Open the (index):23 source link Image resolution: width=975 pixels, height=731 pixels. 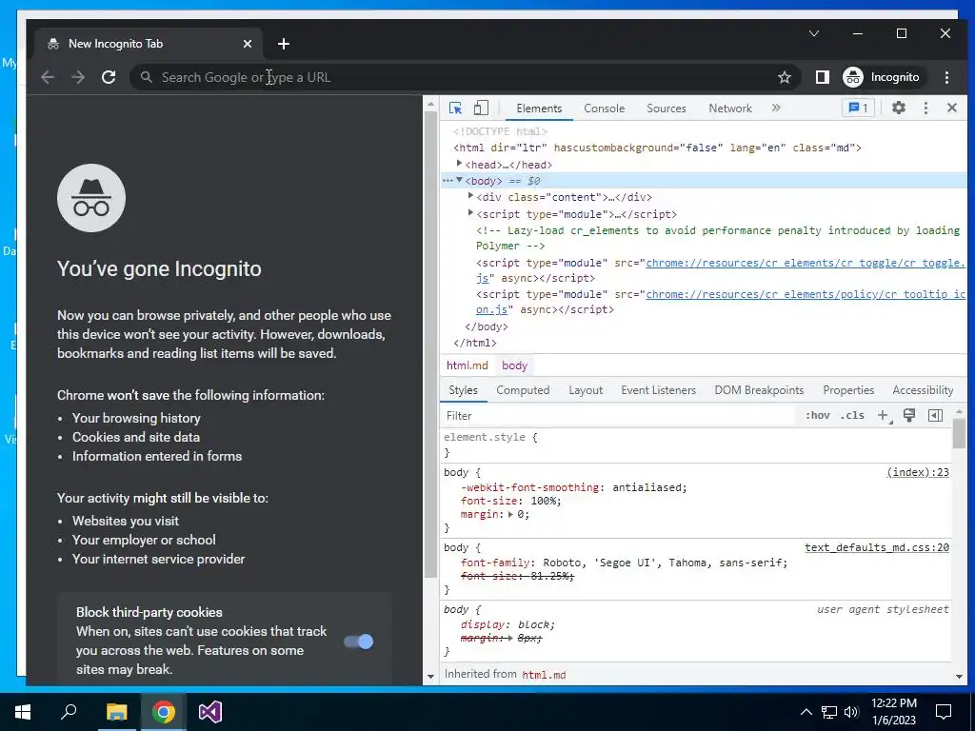pyautogui.click(x=918, y=472)
